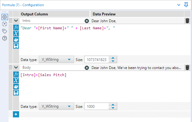Viewport: 192px width, 122px height.
Task: Delete the Body output column
Action: (x=187, y=67)
